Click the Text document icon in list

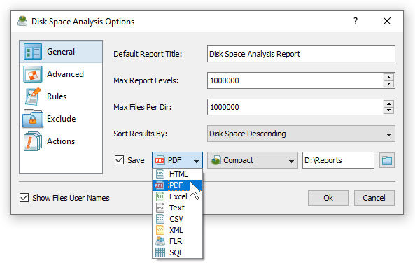[160, 208]
